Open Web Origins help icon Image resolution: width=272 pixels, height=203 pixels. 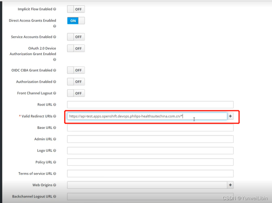point(55,185)
